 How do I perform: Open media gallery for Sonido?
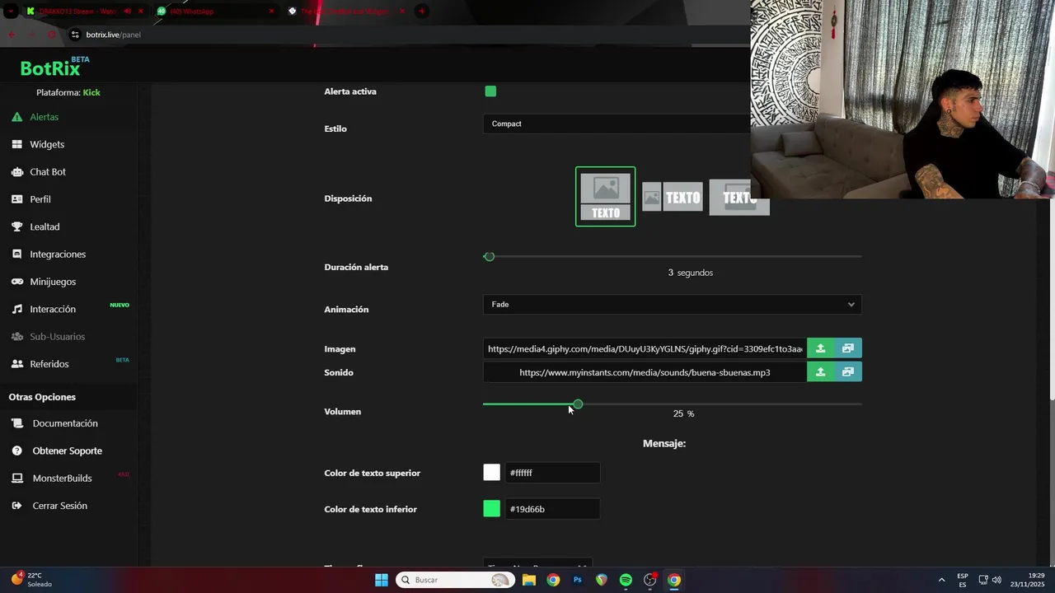[848, 372]
